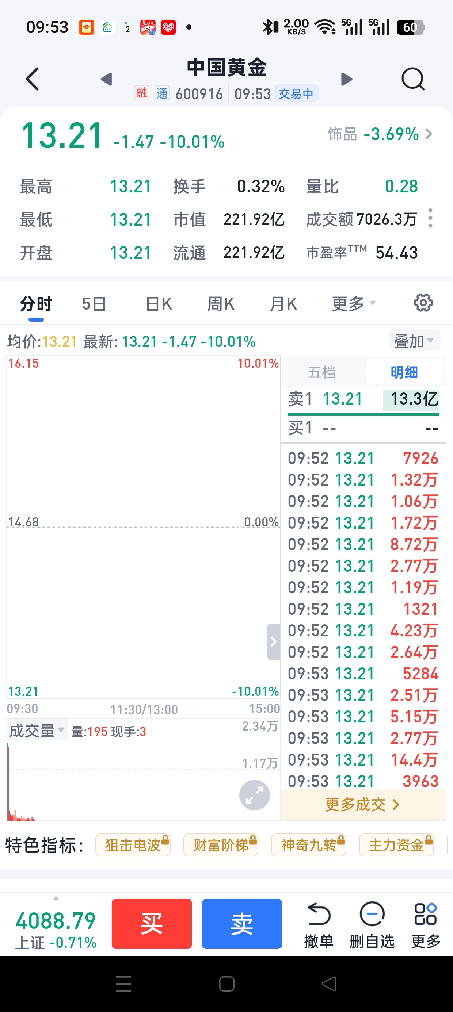Tap the 市盈率TTM 54.43 value
This screenshot has height=1012, width=453.
click(396, 253)
